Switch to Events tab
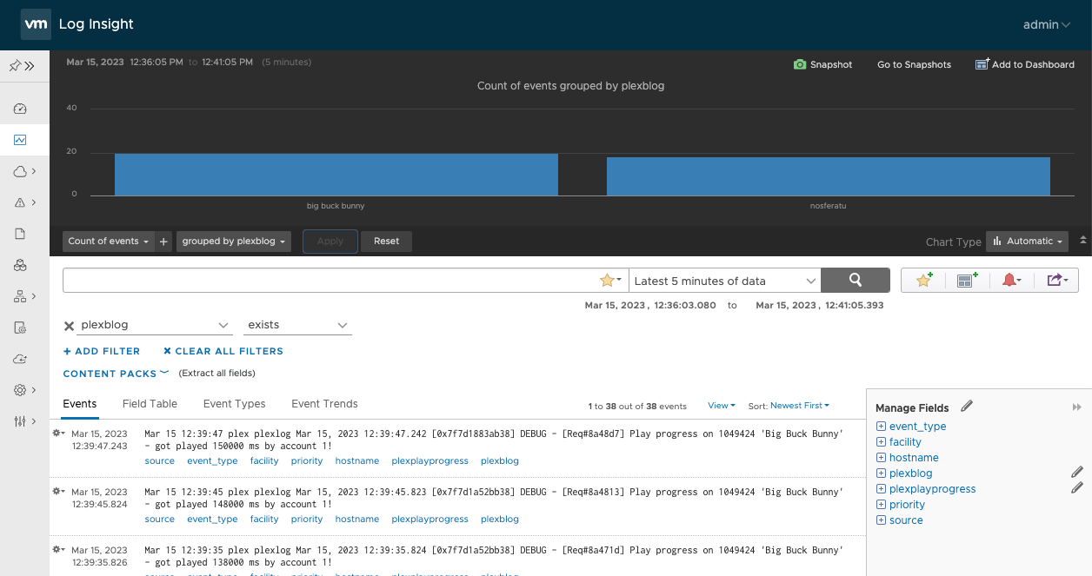This screenshot has height=576, width=1092. pyautogui.click(x=80, y=404)
